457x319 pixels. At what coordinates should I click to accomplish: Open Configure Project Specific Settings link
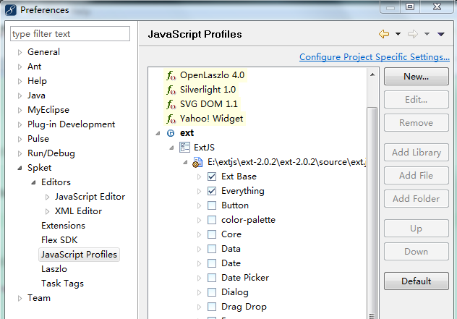click(375, 57)
